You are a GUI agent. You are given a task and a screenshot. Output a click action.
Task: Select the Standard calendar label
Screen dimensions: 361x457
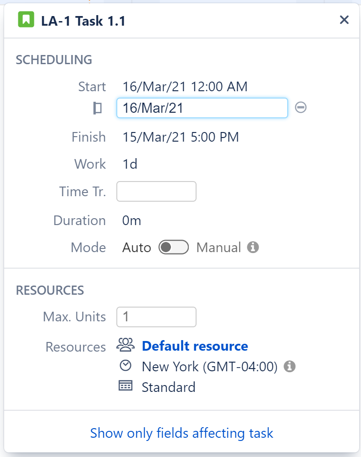click(169, 387)
